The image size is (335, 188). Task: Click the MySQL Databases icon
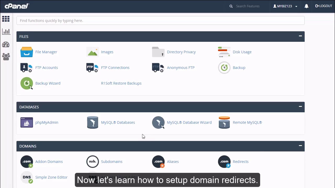[x=93, y=122]
